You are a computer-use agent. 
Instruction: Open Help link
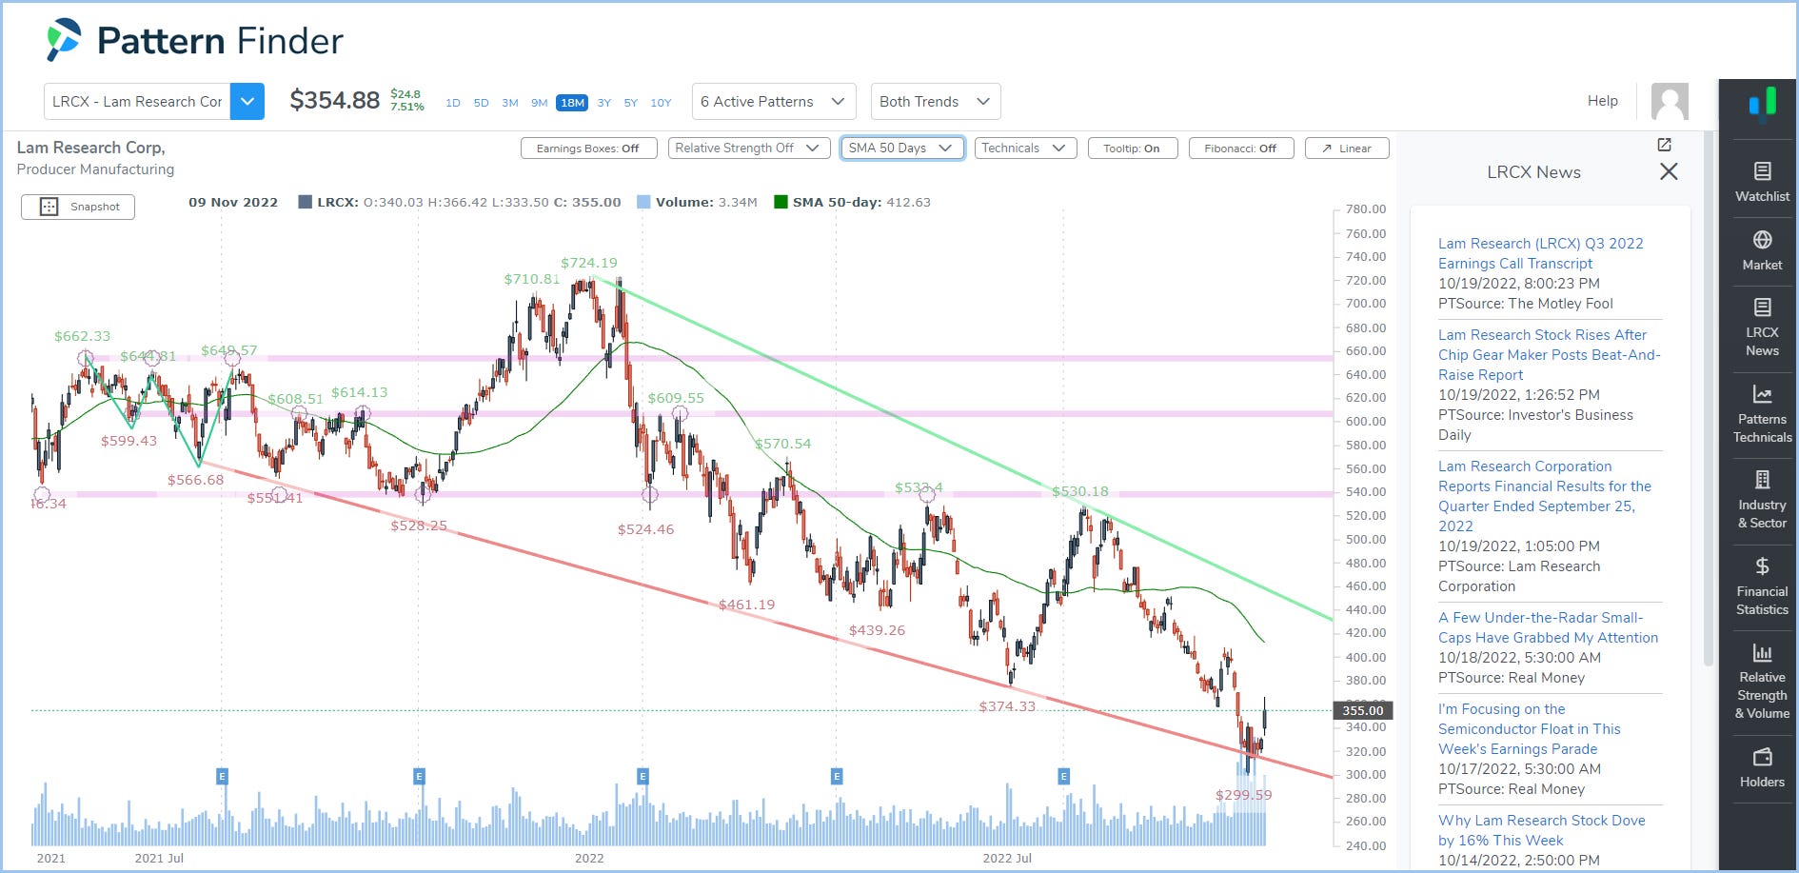coord(1603,101)
